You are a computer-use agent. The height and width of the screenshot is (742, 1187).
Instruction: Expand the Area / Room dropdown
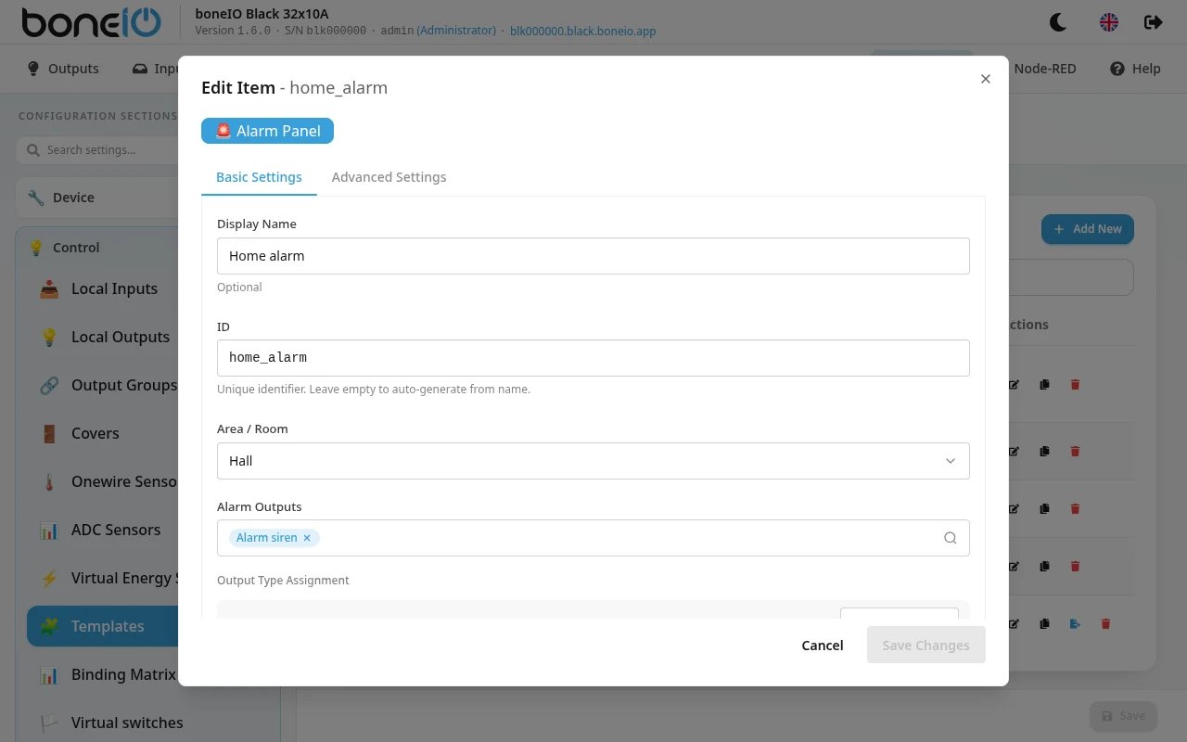[593, 461]
